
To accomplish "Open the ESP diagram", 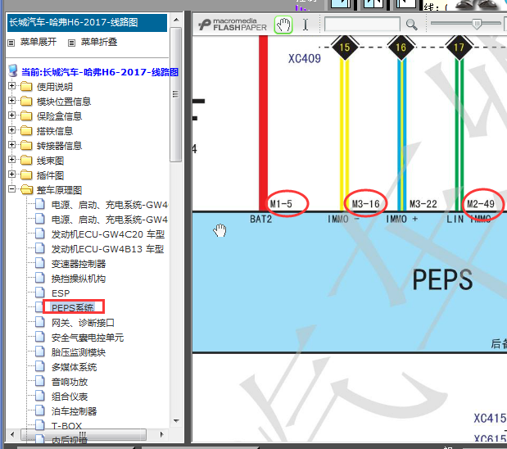I will click(x=61, y=293).
